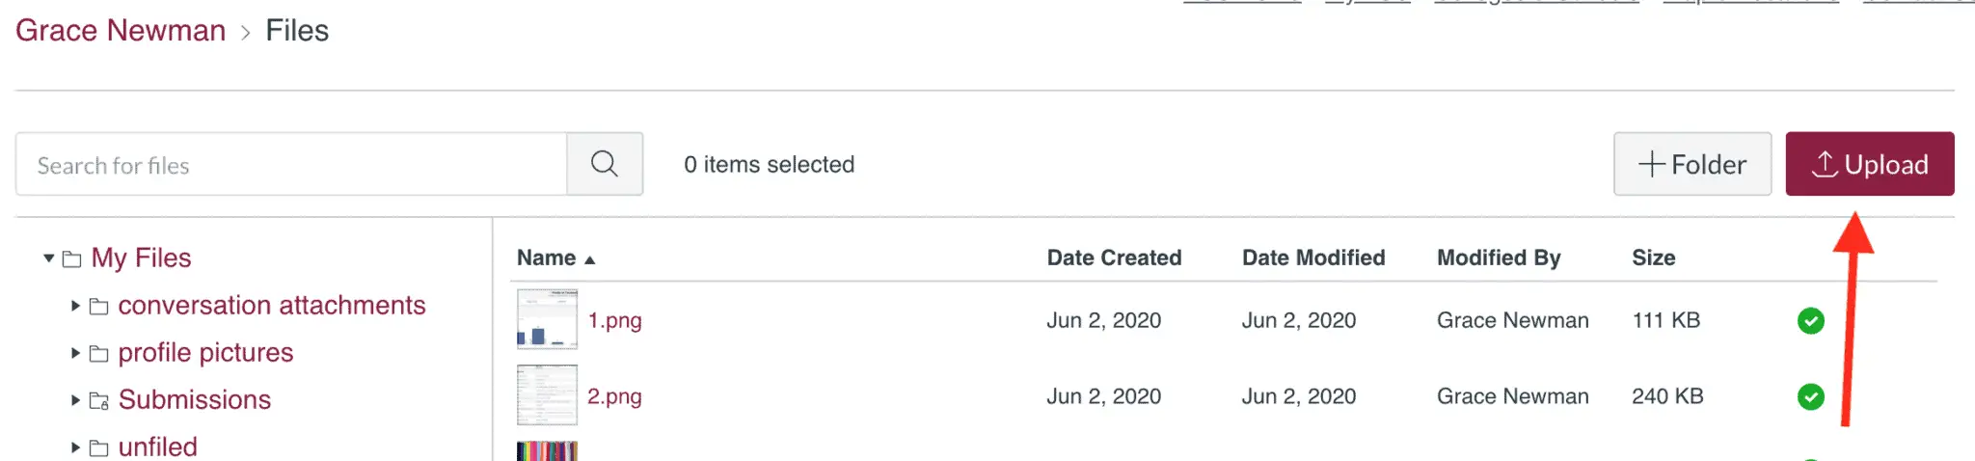Viewport: 1975px width, 461px height.
Task: Click the published green checkmark for 2.png
Action: pos(1810,396)
